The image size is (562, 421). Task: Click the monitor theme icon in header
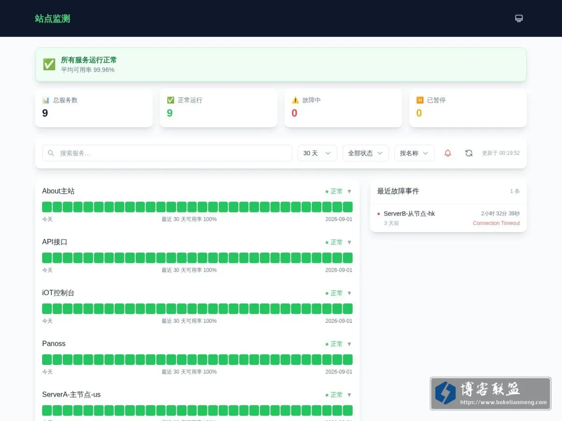click(519, 18)
